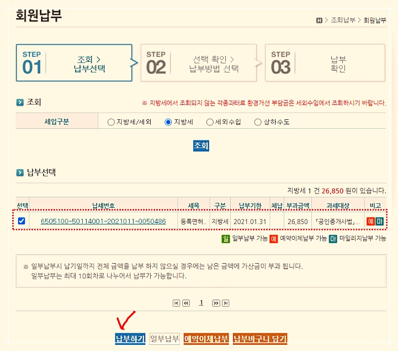This screenshot has height=351, width=398.
Task: Click the 세입구분 label cell
Action: (57, 122)
